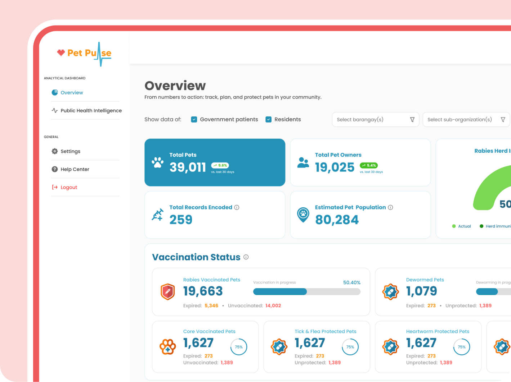Click the paw plus icon for Core Vaccinated Pets

point(168,347)
